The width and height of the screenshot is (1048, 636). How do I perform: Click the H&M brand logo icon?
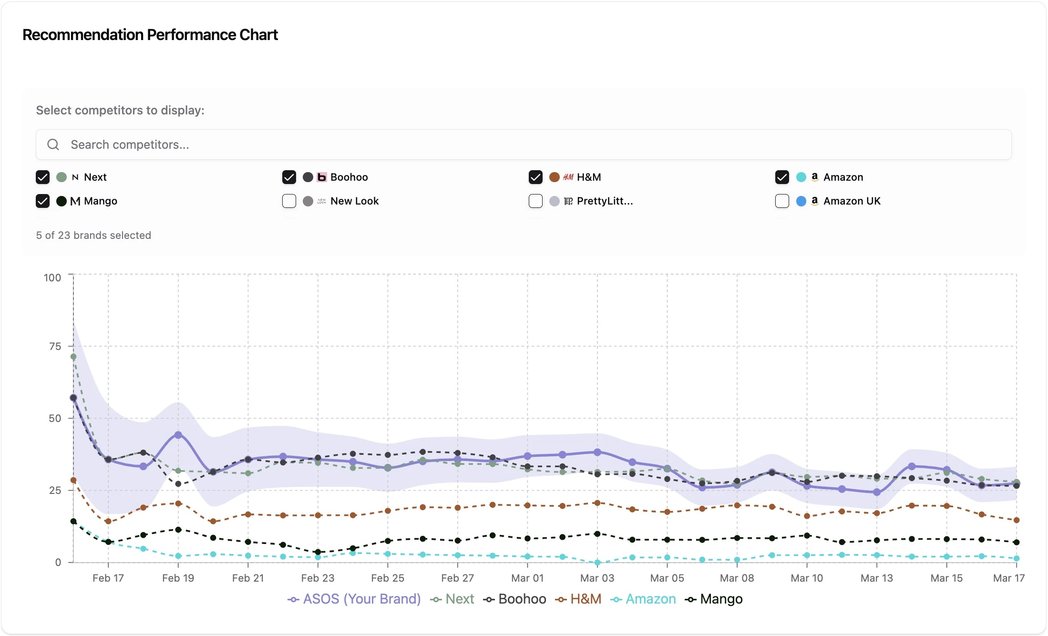(x=568, y=177)
